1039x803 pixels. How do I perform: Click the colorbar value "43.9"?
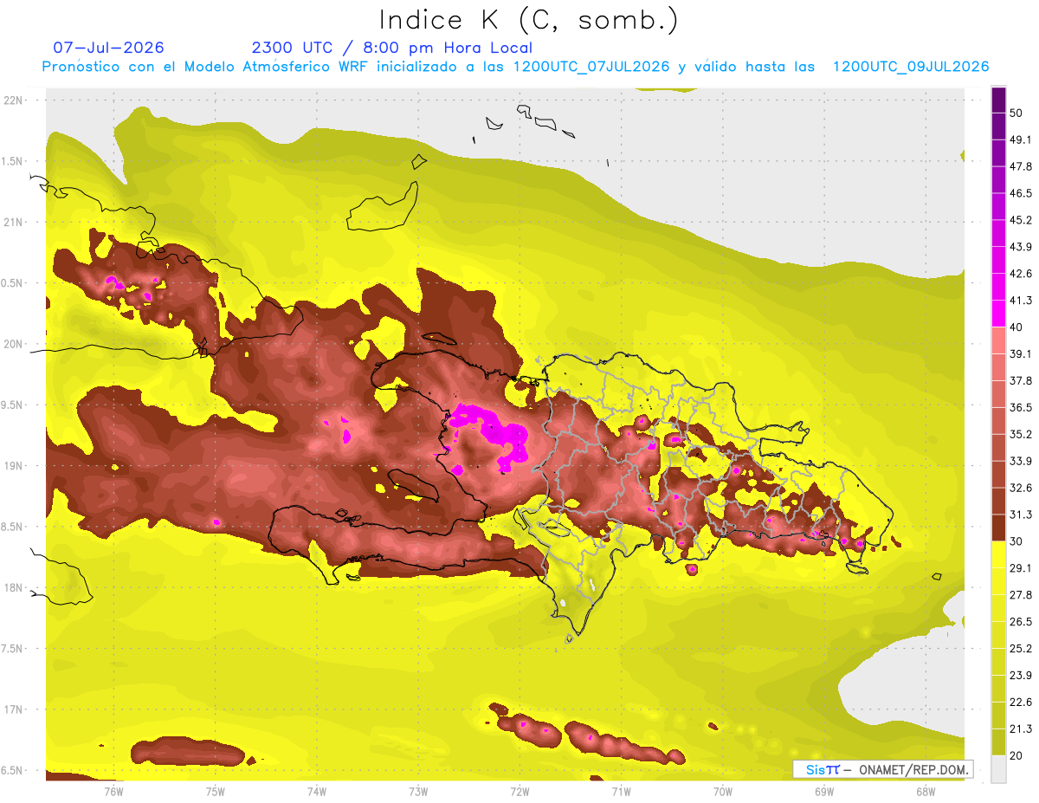(1021, 247)
